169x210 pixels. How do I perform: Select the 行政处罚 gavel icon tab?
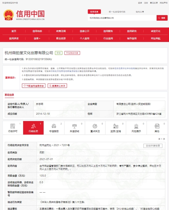tap(33, 128)
